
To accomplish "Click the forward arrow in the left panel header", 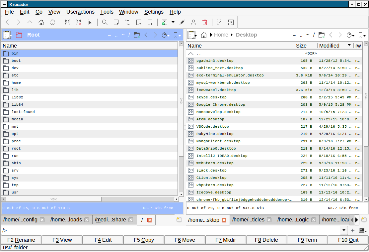I will (x=155, y=35).
